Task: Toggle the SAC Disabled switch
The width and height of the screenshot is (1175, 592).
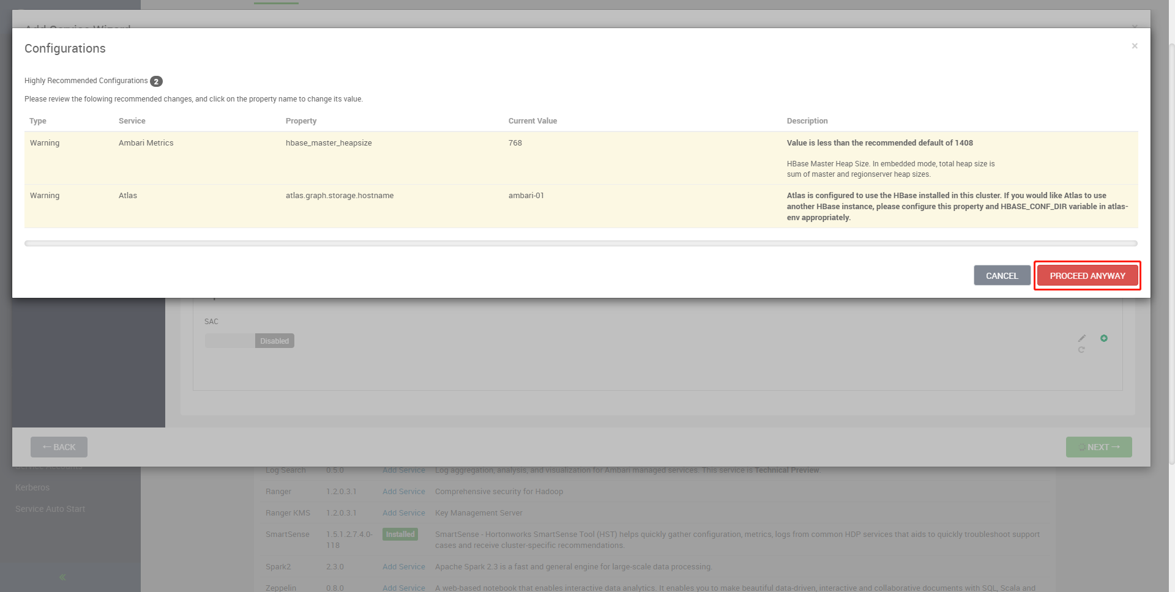Action: [250, 341]
